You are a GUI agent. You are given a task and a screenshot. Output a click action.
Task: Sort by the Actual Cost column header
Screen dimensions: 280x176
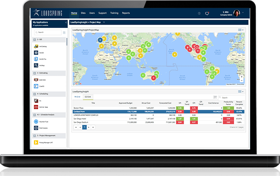tap(146, 103)
